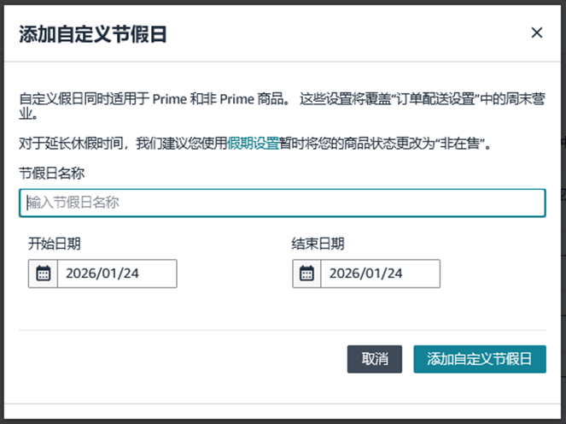Click the 添加自定义节假日 submit button

click(x=479, y=359)
